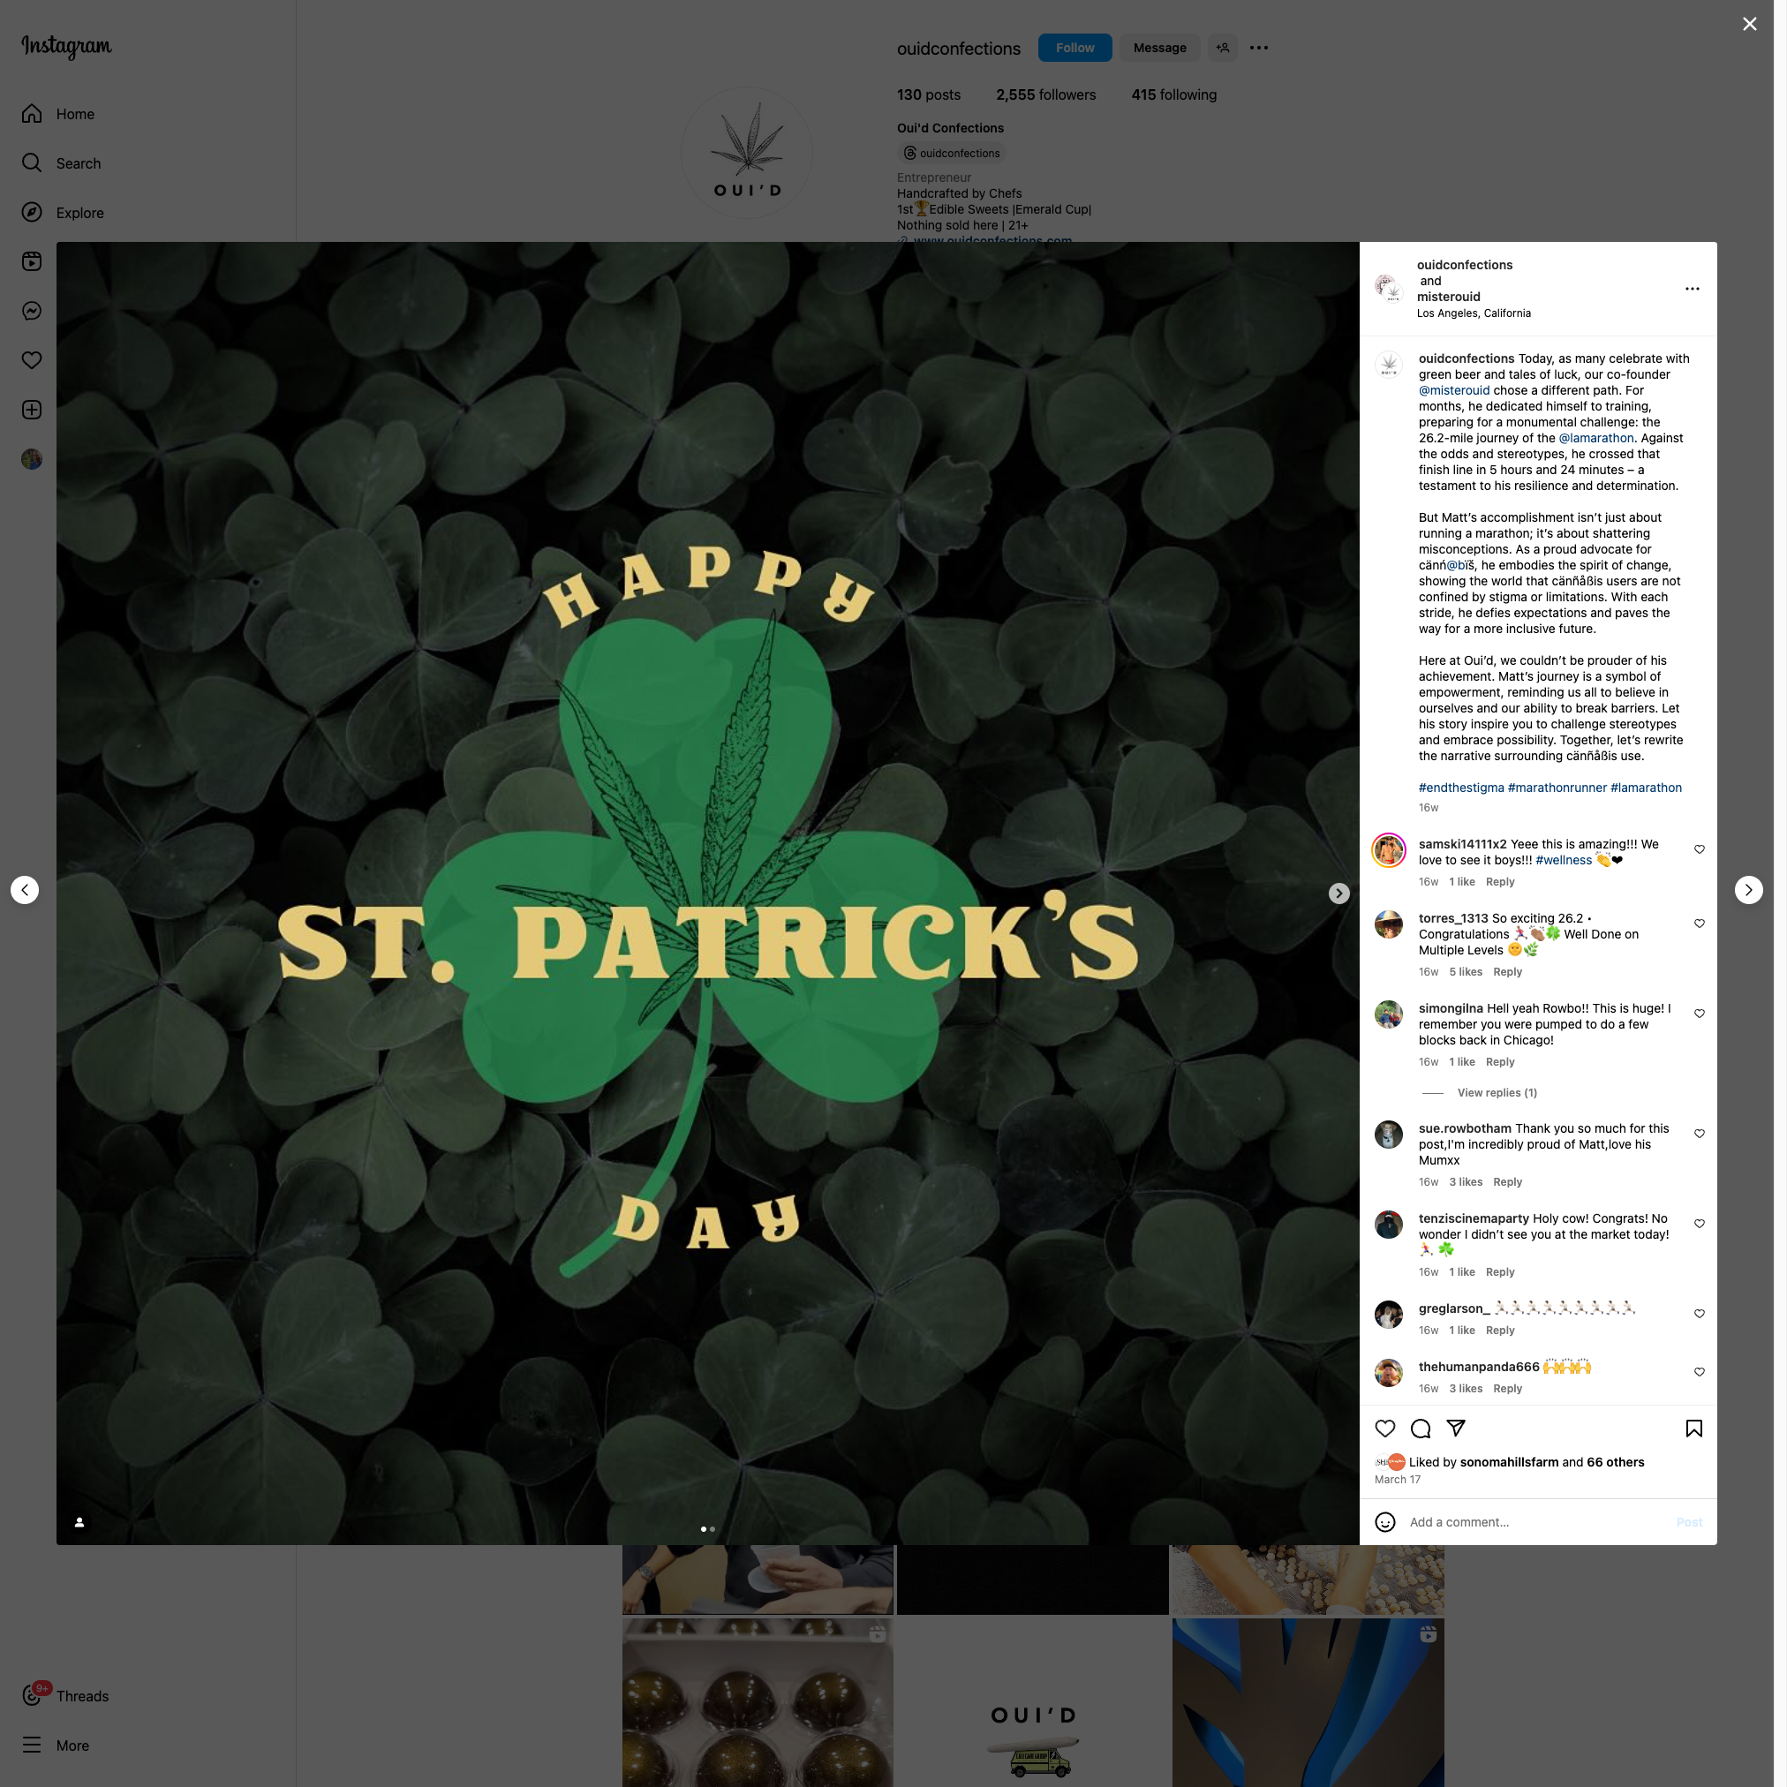Click the similar accounts add-person icon
The image size is (1787, 1787).
(1222, 47)
